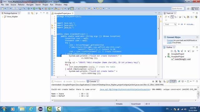The image size is (200, 112).
Task: Click the New Java Class green icon
Action: (x=49, y=8)
